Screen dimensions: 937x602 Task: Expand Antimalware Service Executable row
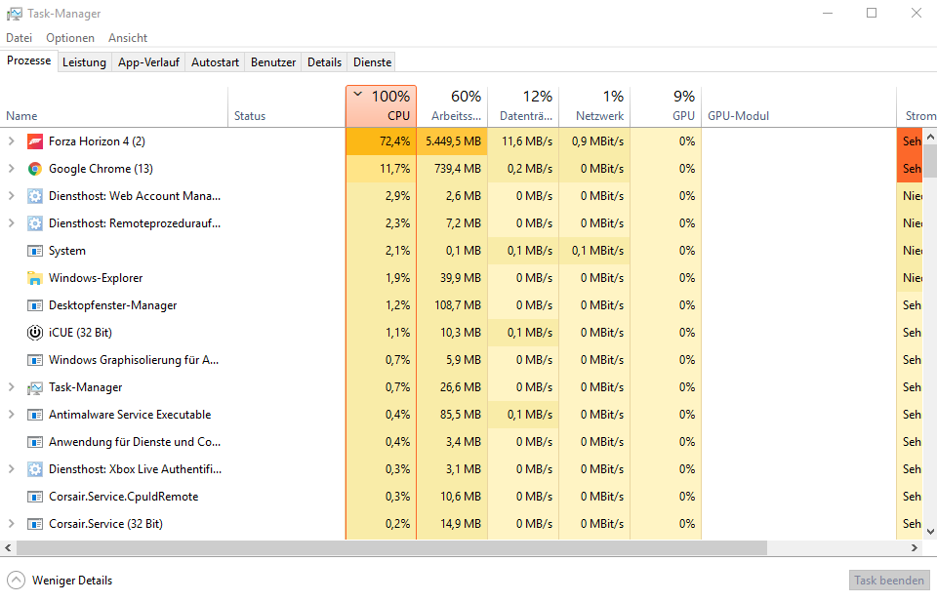tap(11, 415)
